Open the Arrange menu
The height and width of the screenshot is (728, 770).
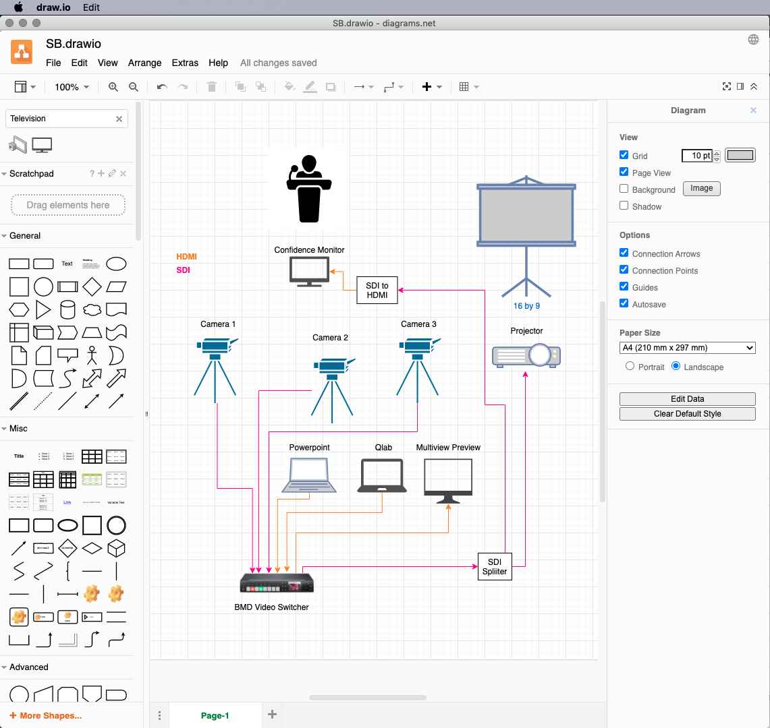(x=144, y=63)
